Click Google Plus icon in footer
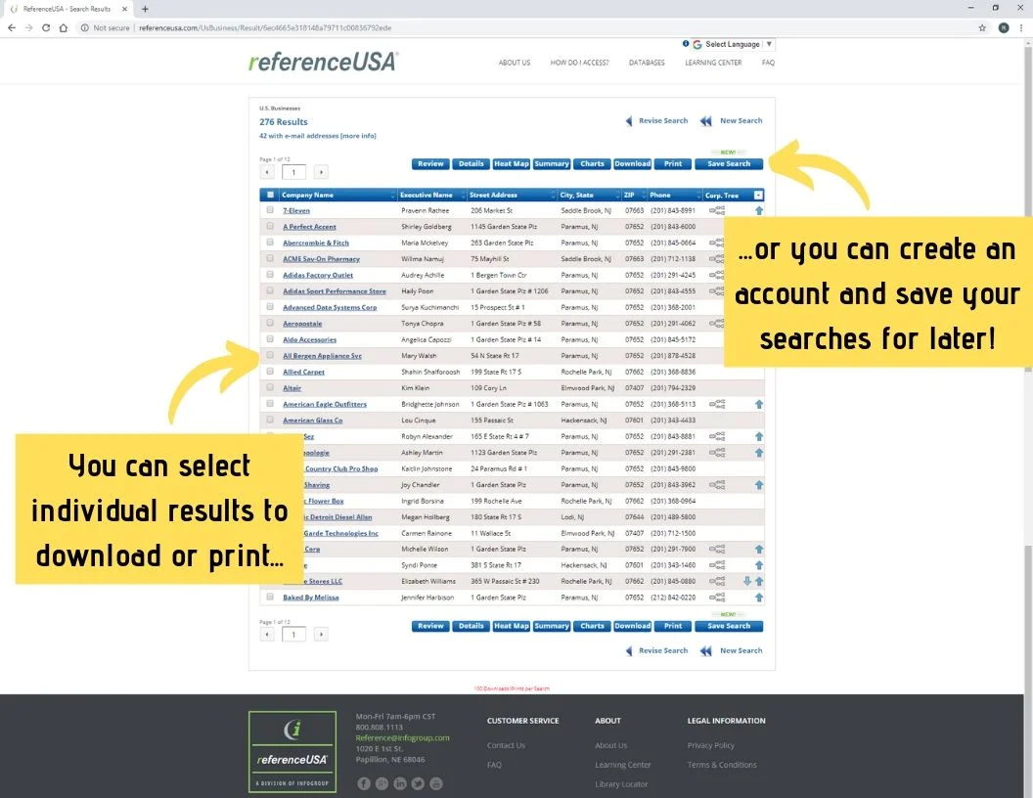 click(382, 783)
